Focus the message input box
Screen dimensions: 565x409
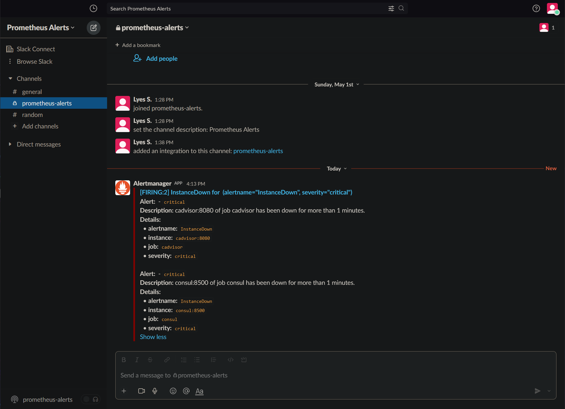pos(335,375)
